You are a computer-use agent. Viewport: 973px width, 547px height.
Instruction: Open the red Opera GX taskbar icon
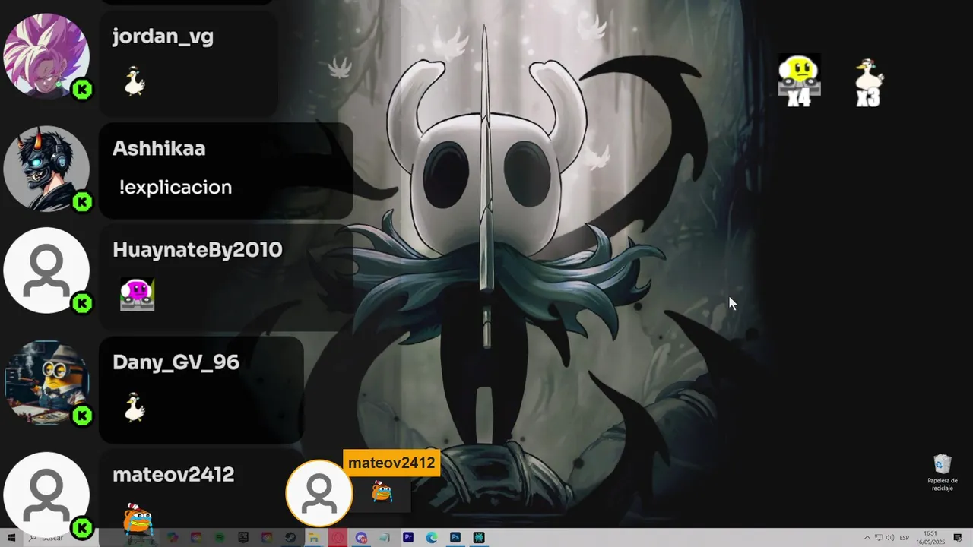[337, 537]
